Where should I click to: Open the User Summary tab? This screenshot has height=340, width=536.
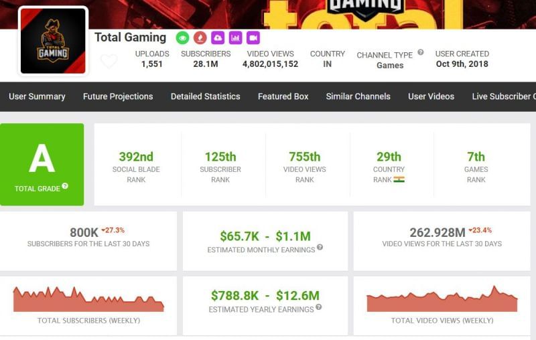pyautogui.click(x=37, y=96)
